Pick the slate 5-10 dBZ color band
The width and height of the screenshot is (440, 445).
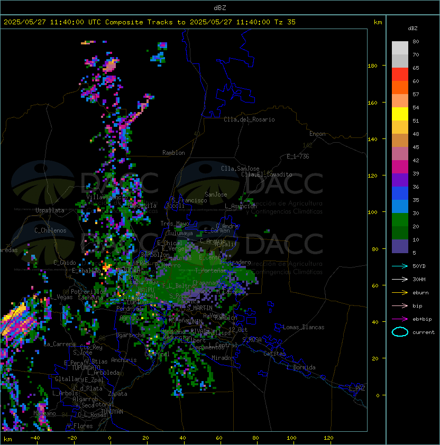pos(400,246)
